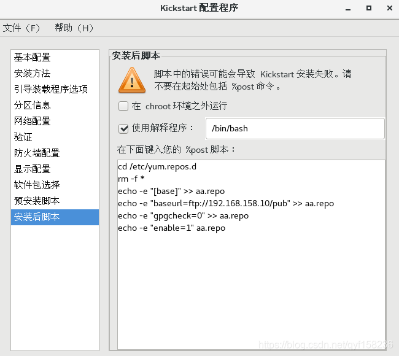Image resolution: width=399 pixels, height=356 pixels.
Task: Select 网络配置 in the list
Action: tap(55, 121)
